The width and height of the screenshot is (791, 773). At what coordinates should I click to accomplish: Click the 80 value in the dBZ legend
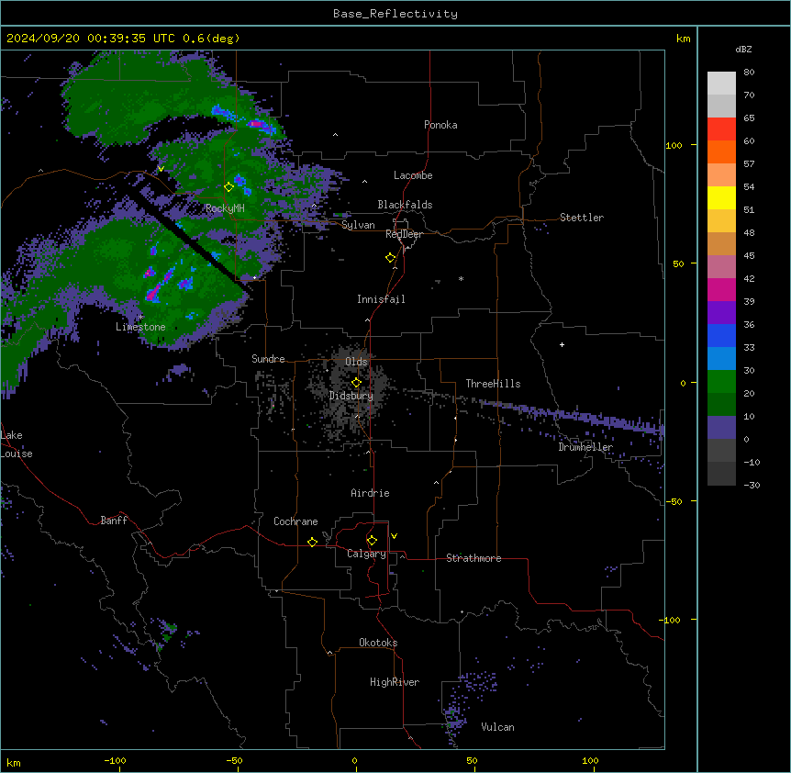pos(749,73)
